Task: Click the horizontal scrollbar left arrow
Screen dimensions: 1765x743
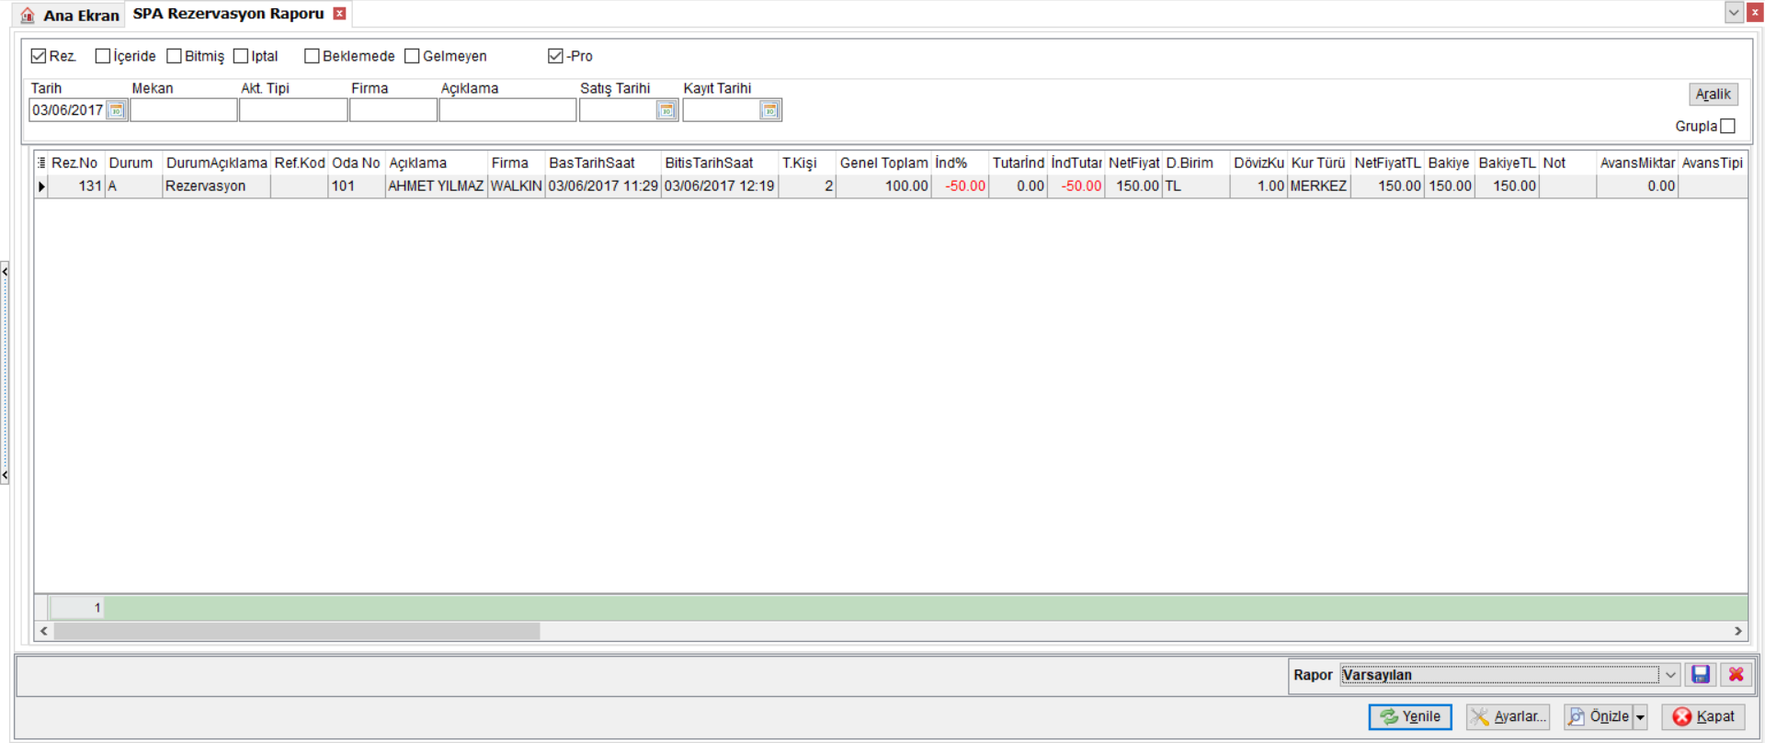Action: pos(44,631)
